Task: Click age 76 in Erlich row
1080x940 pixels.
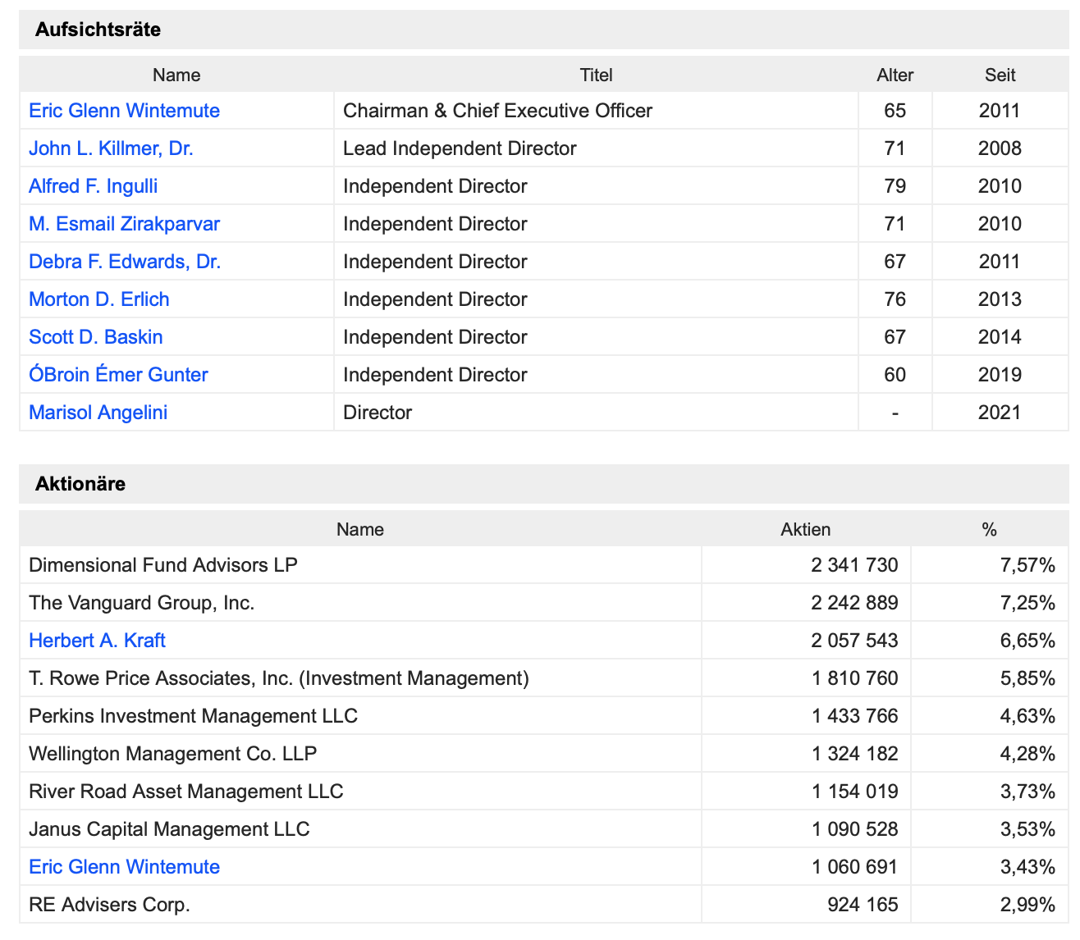Action: pos(895,299)
